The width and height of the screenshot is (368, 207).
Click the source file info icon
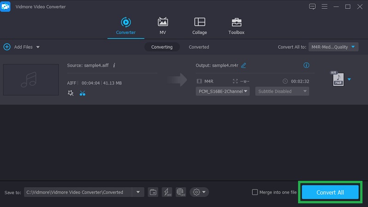[x=114, y=65]
